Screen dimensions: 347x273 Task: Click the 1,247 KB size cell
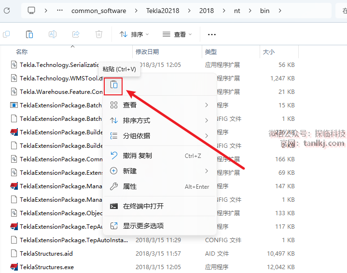(282, 78)
